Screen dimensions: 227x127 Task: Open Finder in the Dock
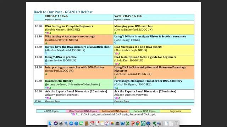tap(50, 123)
